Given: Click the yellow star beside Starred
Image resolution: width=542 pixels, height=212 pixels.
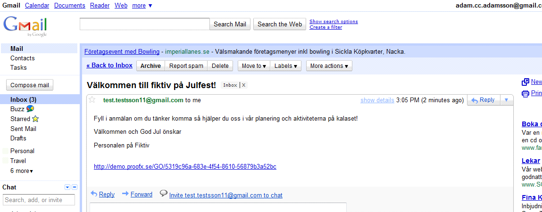Looking at the screenshot, I should pos(35,119).
